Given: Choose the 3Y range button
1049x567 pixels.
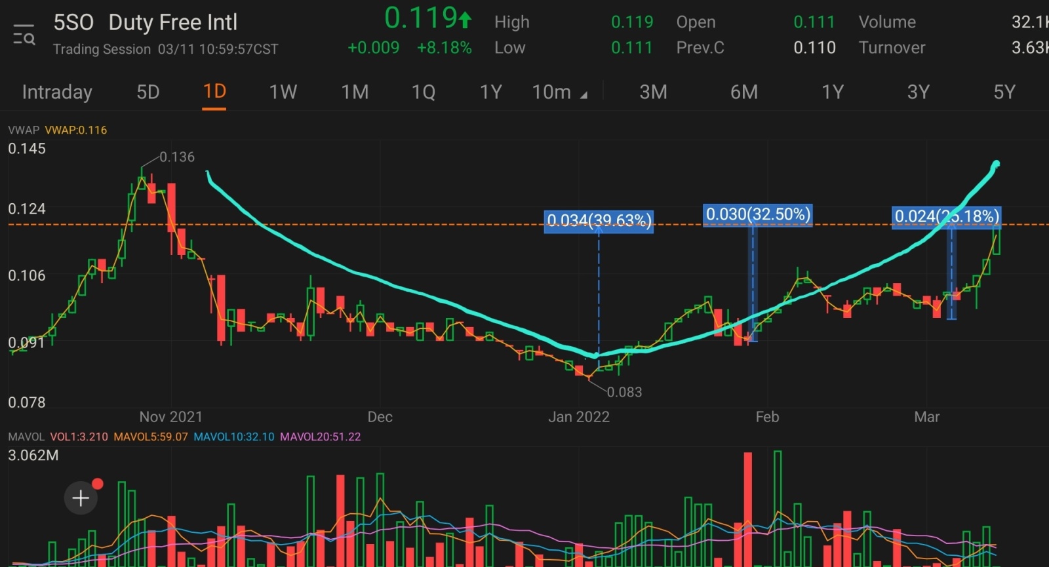Looking at the screenshot, I should point(919,92).
